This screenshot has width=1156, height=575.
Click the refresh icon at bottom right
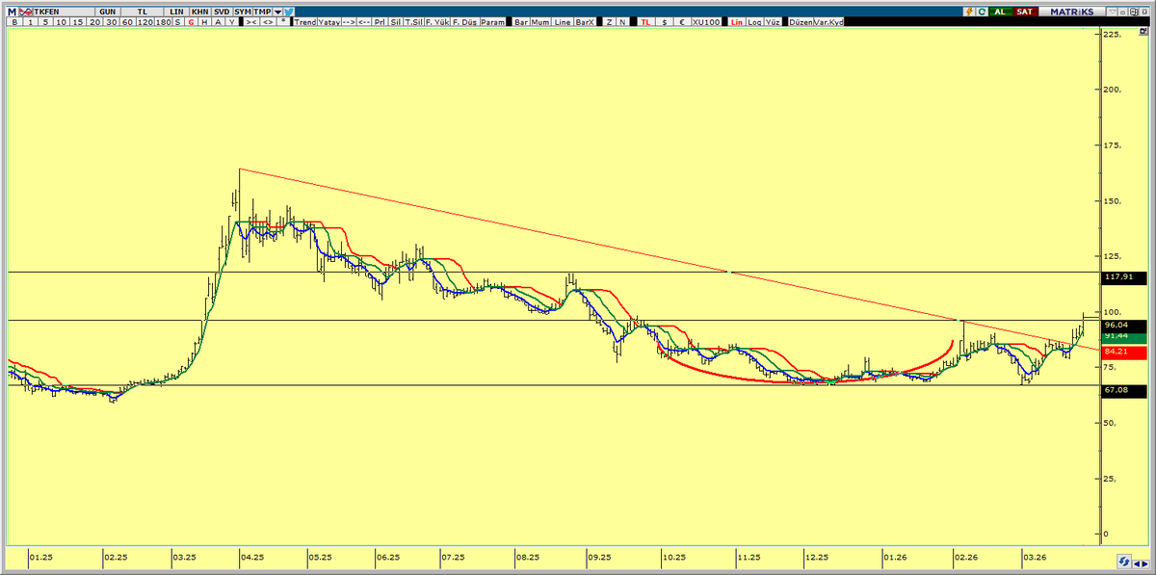point(1124,561)
